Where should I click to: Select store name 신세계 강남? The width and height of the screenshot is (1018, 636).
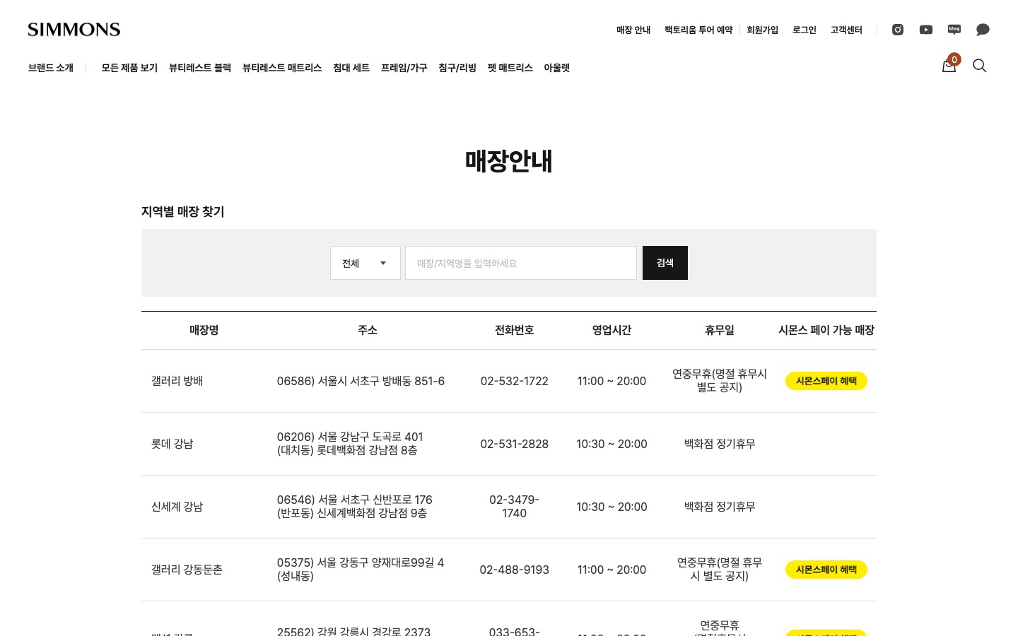tap(177, 507)
